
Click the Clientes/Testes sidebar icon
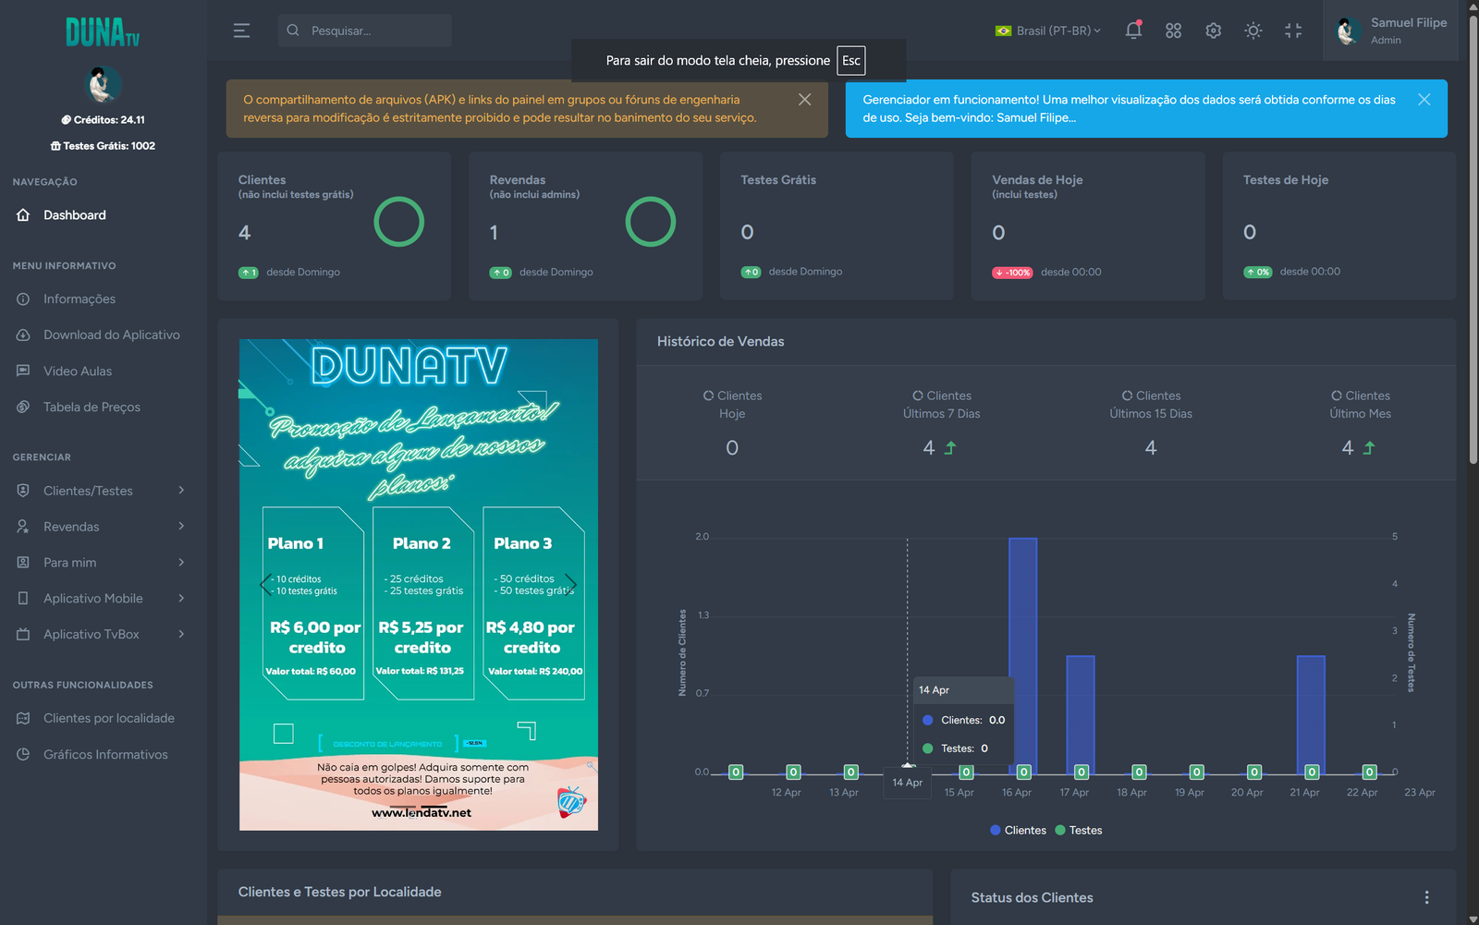(x=23, y=491)
